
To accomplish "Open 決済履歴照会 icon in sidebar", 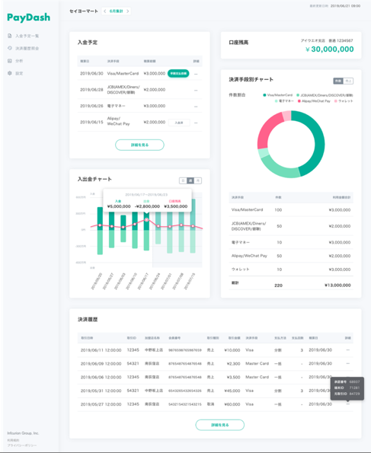I will 10,48.
